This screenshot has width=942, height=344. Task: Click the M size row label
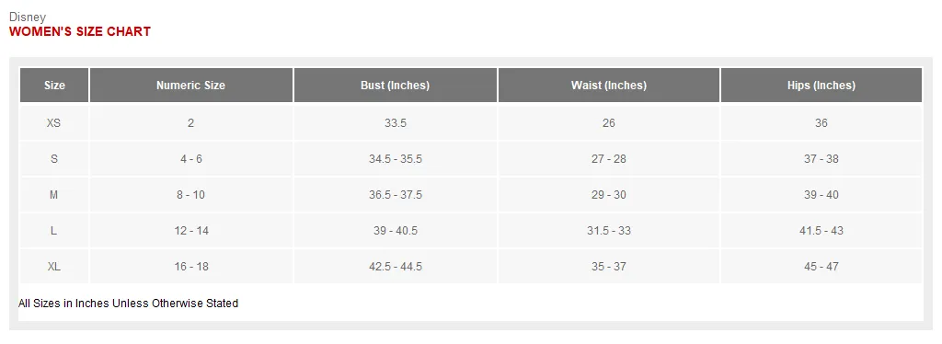tap(54, 195)
